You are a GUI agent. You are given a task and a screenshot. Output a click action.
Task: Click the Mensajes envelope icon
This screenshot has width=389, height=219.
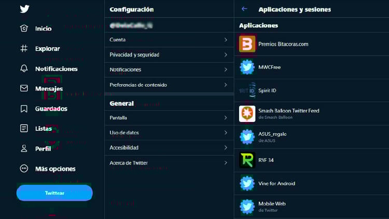pos(24,88)
